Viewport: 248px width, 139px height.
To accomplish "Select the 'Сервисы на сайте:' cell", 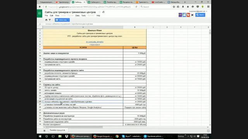I will 83,85.
